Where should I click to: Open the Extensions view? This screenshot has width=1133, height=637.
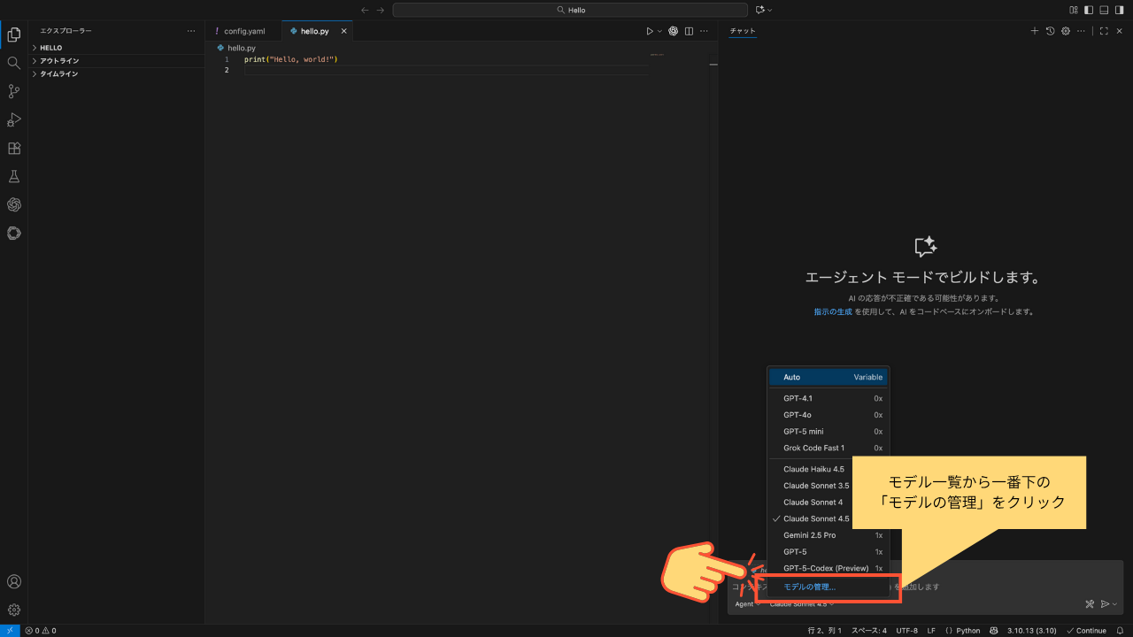click(x=13, y=148)
